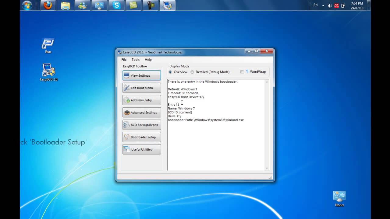The width and height of the screenshot is (390, 219).
Task: Select the EasyBCD 2.0 desktop shortcut
Action: tap(48, 72)
